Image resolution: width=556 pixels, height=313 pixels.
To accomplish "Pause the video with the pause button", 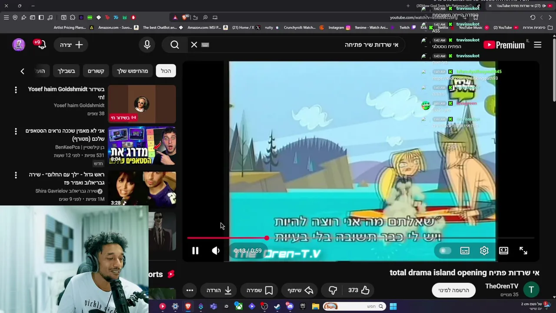I will click(195, 251).
